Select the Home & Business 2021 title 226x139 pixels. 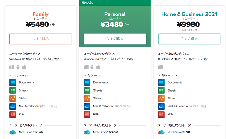coord(189,14)
